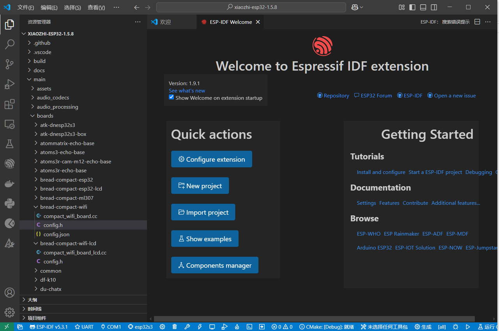Open the 编辑(E) menu
The height and width of the screenshot is (331, 499).
point(49,7)
